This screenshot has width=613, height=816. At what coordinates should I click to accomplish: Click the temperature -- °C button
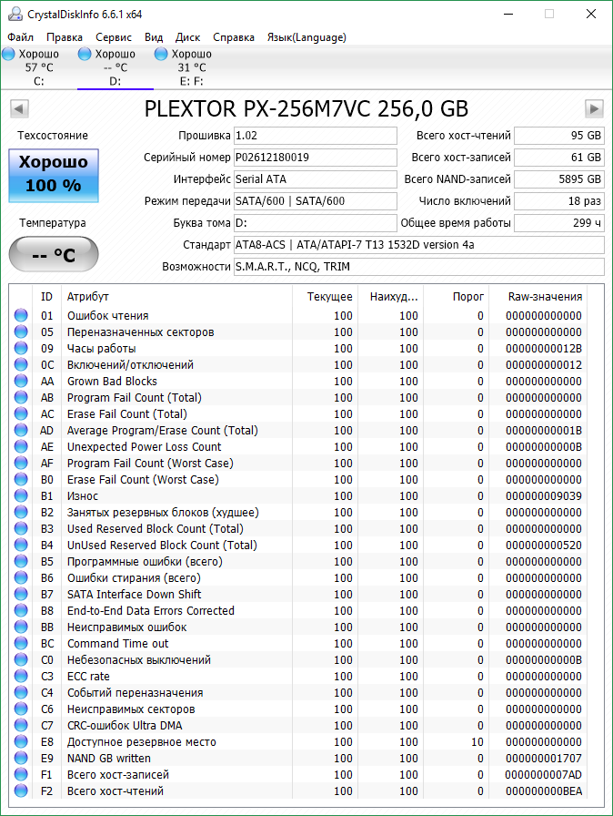pos(54,254)
